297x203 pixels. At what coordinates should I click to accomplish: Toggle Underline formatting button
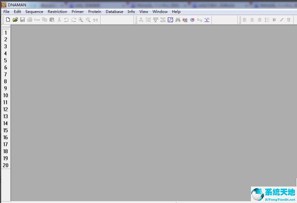tap(289, 20)
